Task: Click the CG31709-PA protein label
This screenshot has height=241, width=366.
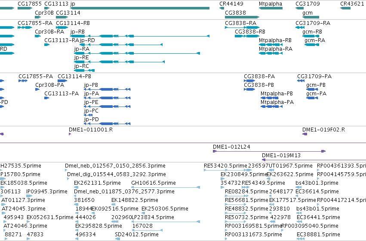Action: (314, 76)
